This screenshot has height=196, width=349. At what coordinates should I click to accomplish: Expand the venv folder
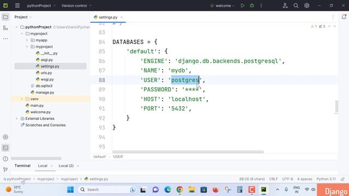[x=22, y=99]
